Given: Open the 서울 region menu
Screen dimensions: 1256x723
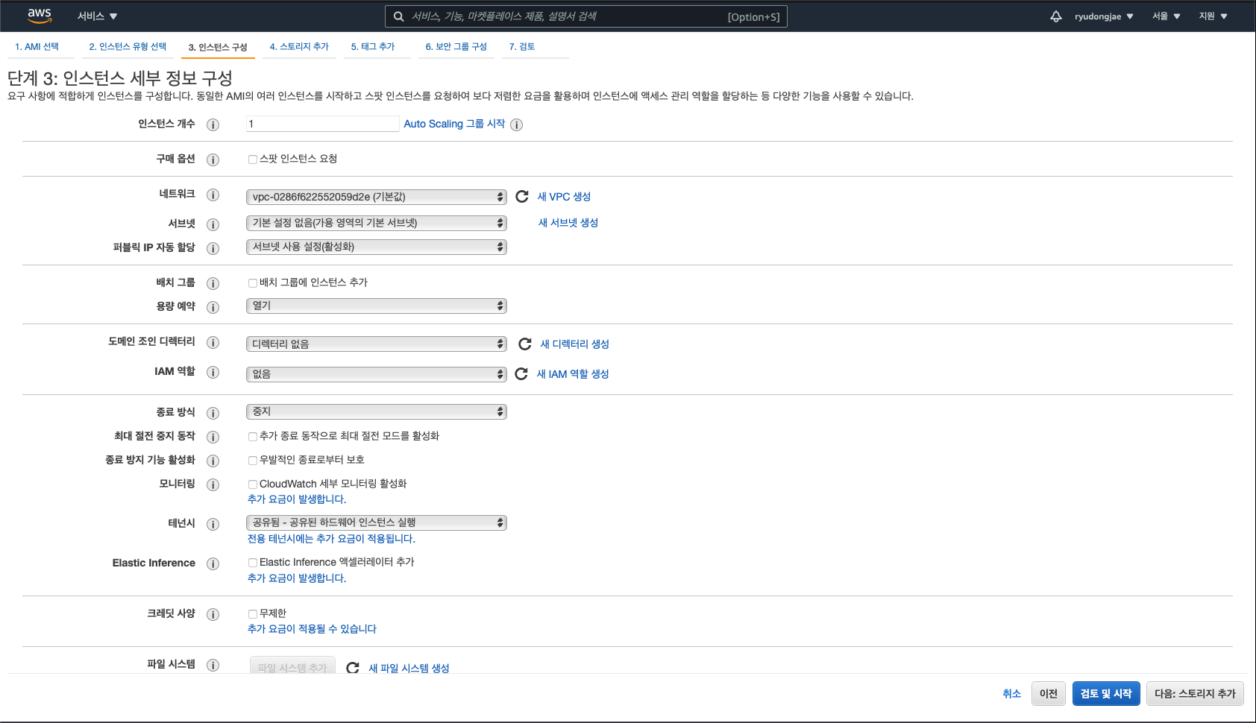Looking at the screenshot, I should coord(1166,16).
